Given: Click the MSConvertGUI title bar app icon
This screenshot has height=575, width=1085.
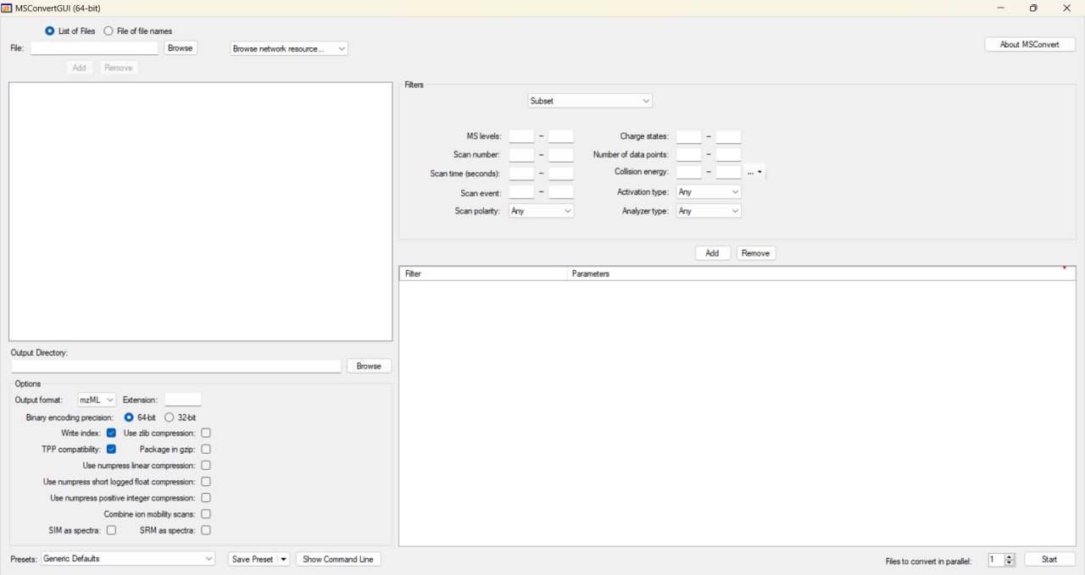Looking at the screenshot, I should click(7, 8).
